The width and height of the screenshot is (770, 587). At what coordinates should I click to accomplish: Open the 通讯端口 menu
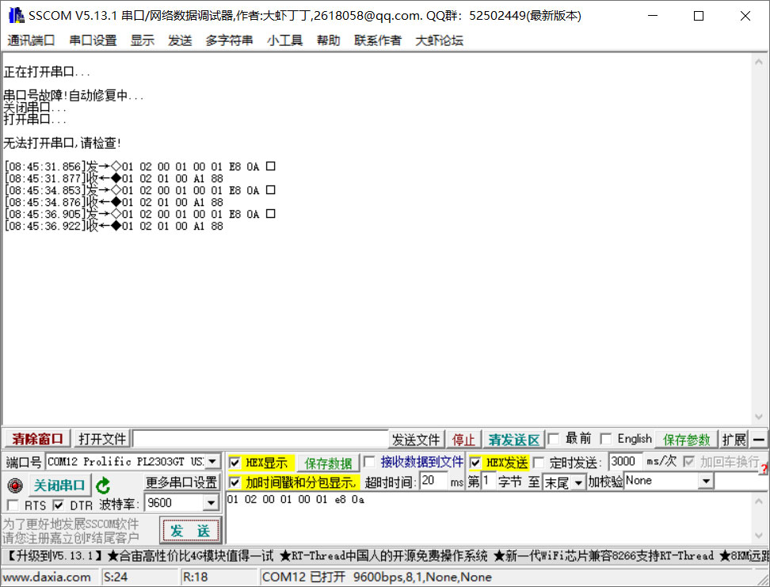(x=31, y=40)
